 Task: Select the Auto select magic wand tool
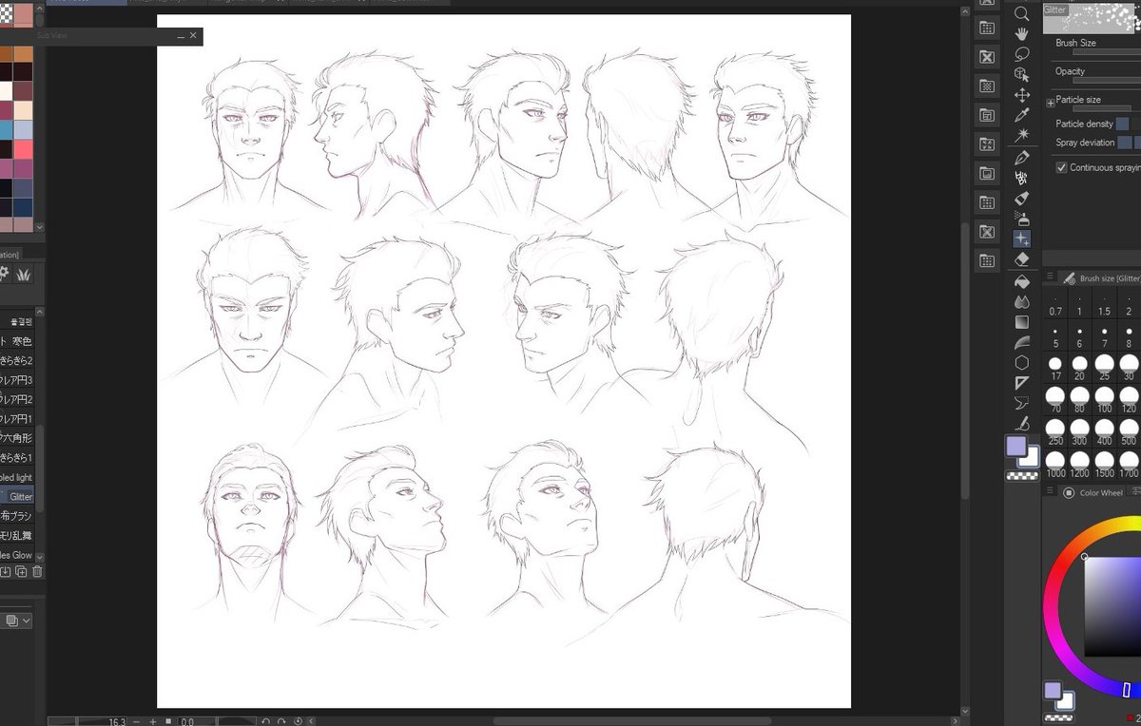[1022, 135]
